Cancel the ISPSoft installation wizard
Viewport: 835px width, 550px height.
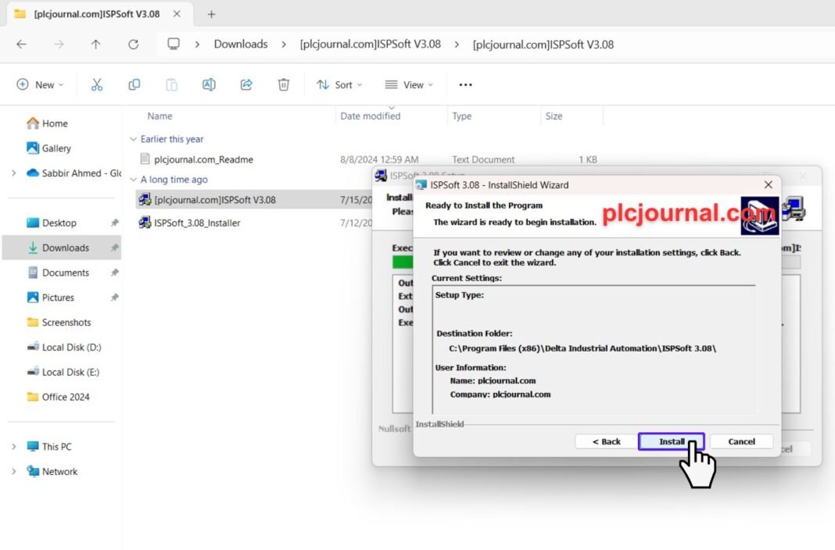pos(741,441)
